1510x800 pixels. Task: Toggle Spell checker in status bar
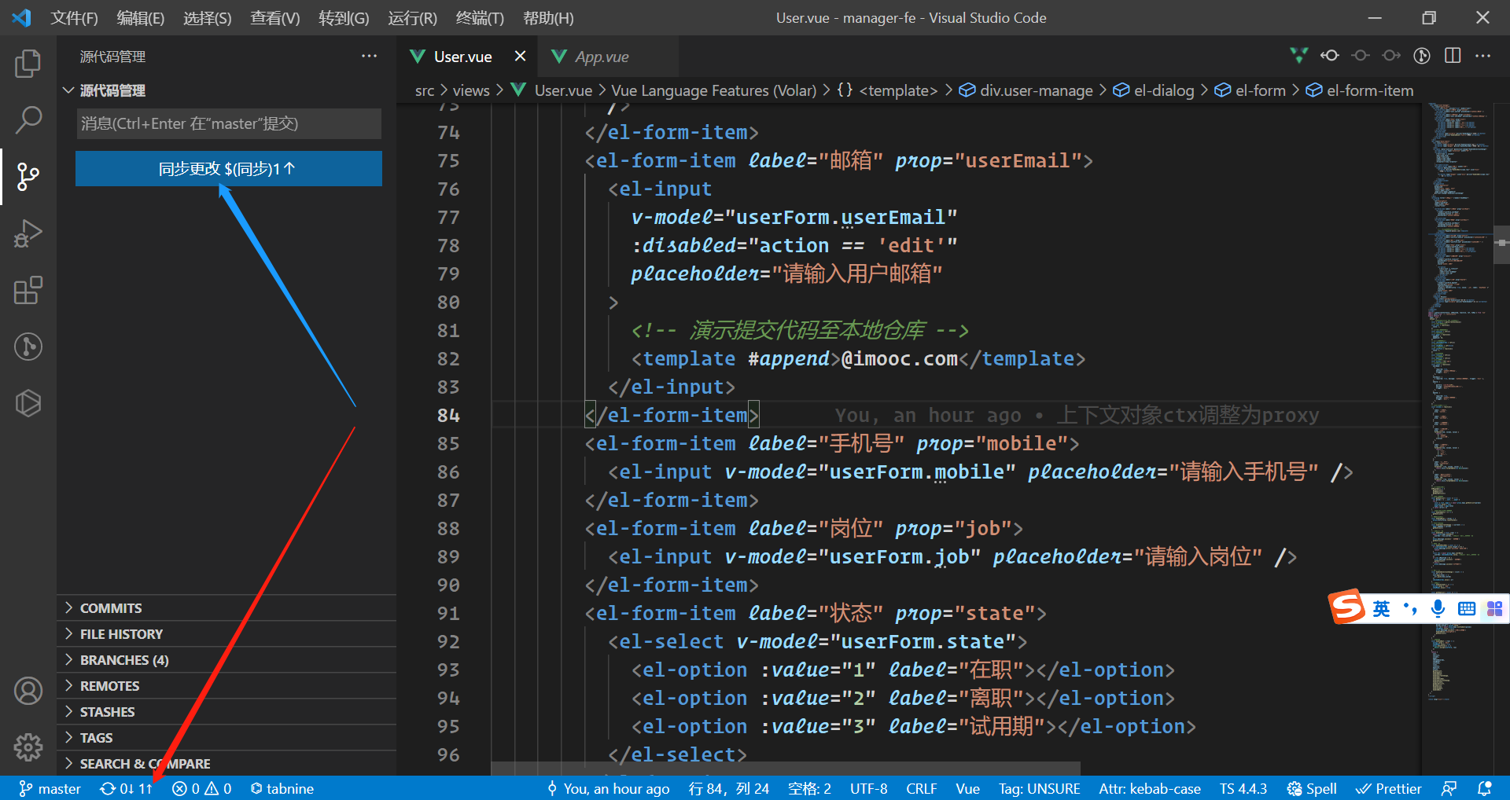[x=1312, y=788]
